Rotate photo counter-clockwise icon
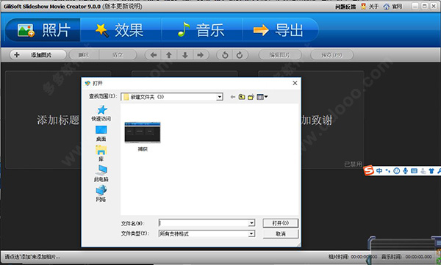Screen dimensions: 441x265 tap(225, 55)
